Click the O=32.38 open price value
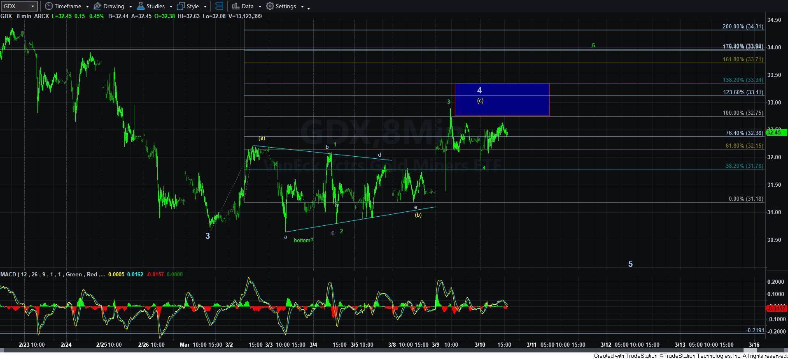This screenshot has height=359, width=788. [x=164, y=16]
